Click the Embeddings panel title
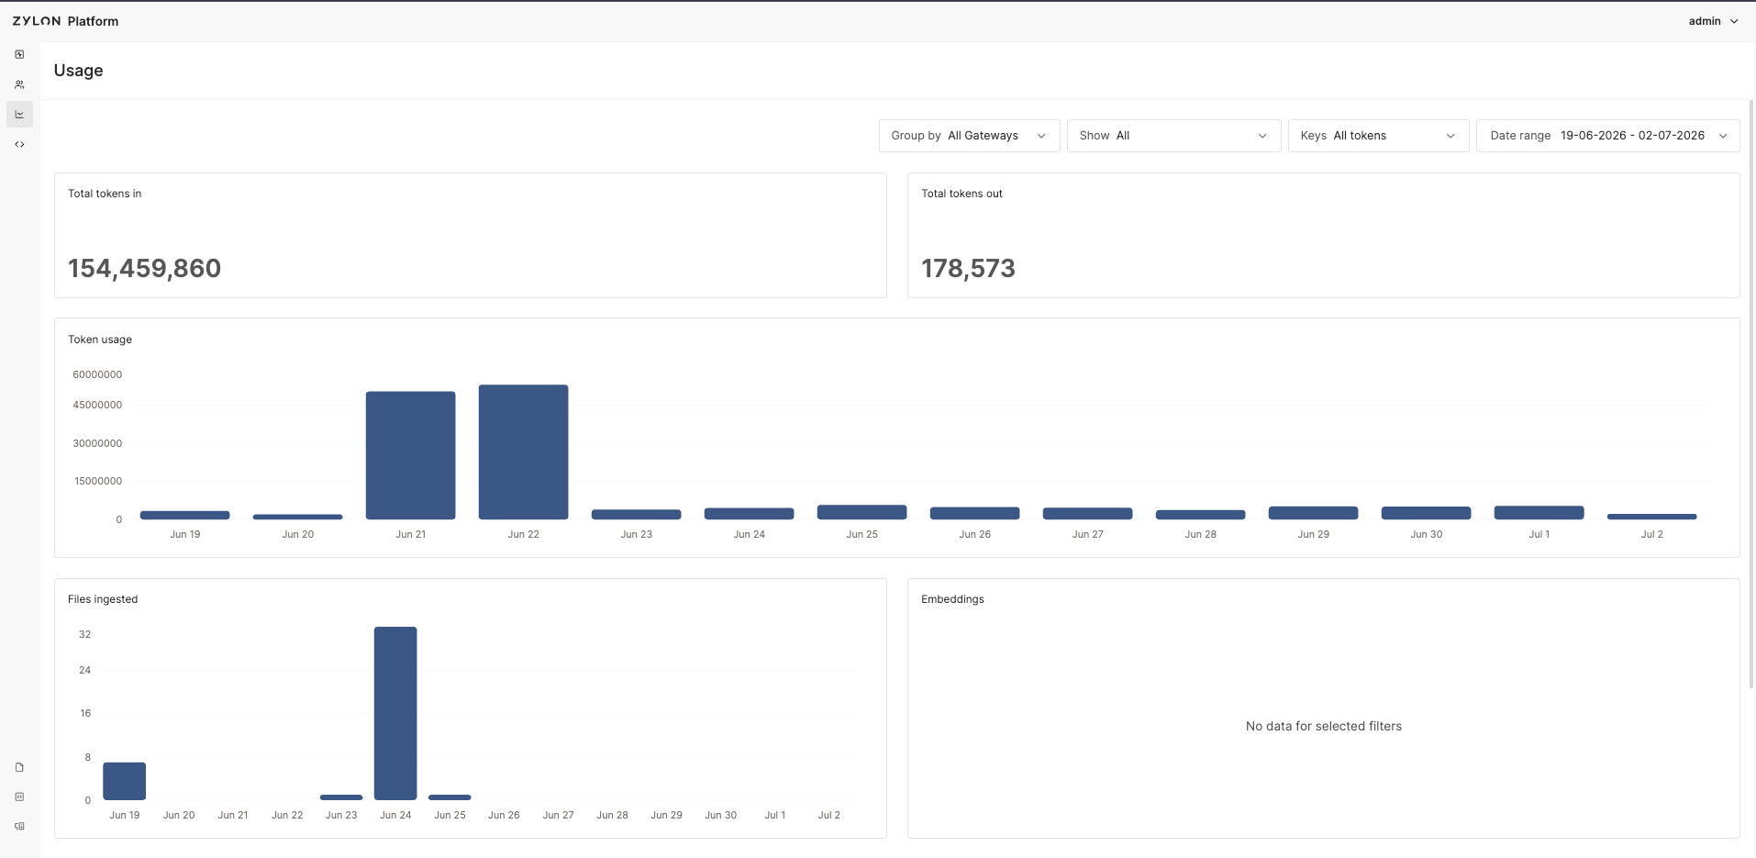The width and height of the screenshot is (1756, 858). tap(952, 599)
